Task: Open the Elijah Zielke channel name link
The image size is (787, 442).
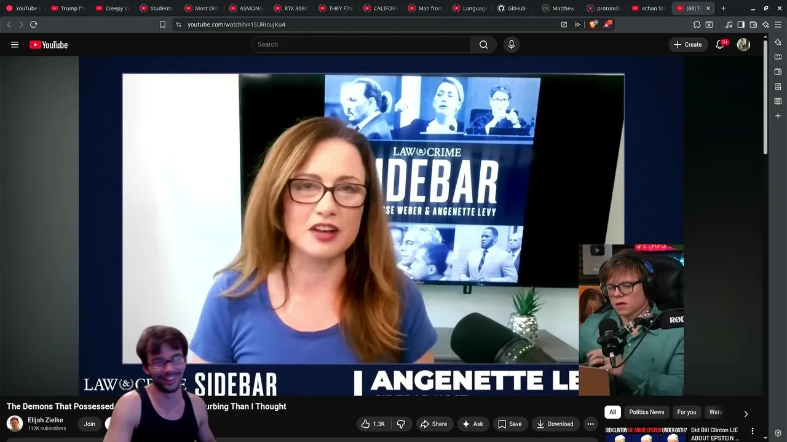Action: (x=45, y=420)
